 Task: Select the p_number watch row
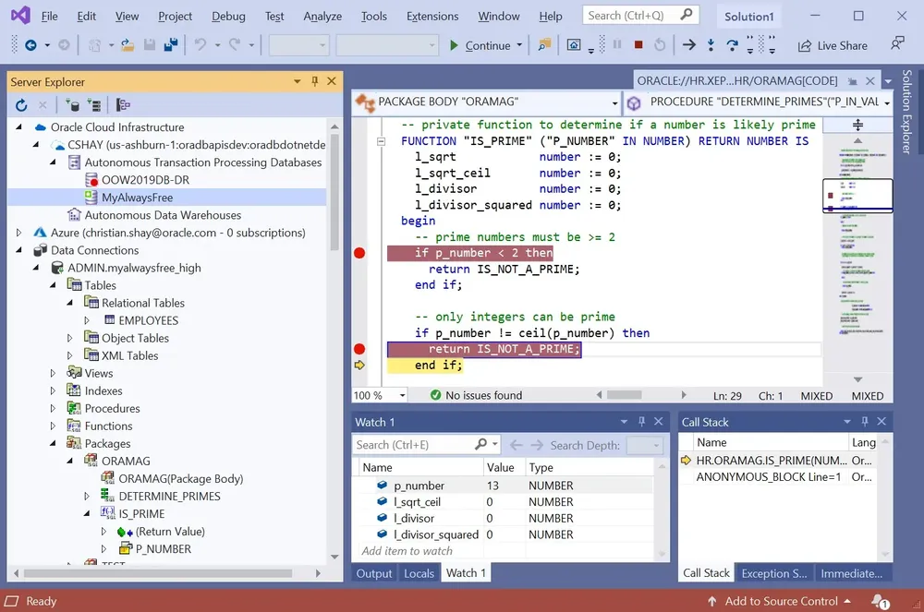click(x=504, y=486)
